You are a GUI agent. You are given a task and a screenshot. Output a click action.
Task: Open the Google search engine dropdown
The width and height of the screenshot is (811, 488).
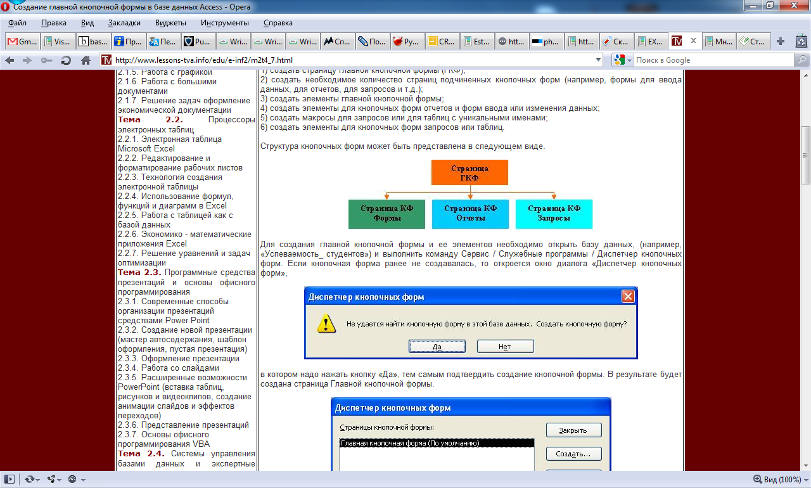pyautogui.click(x=623, y=60)
